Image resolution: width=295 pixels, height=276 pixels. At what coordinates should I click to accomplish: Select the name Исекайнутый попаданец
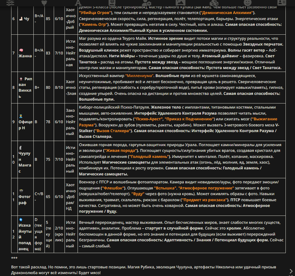tap(25, 237)
